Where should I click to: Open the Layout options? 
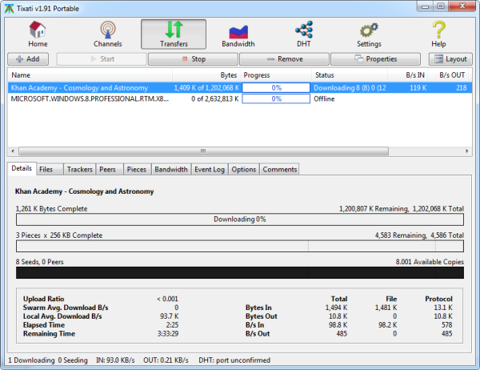450,59
